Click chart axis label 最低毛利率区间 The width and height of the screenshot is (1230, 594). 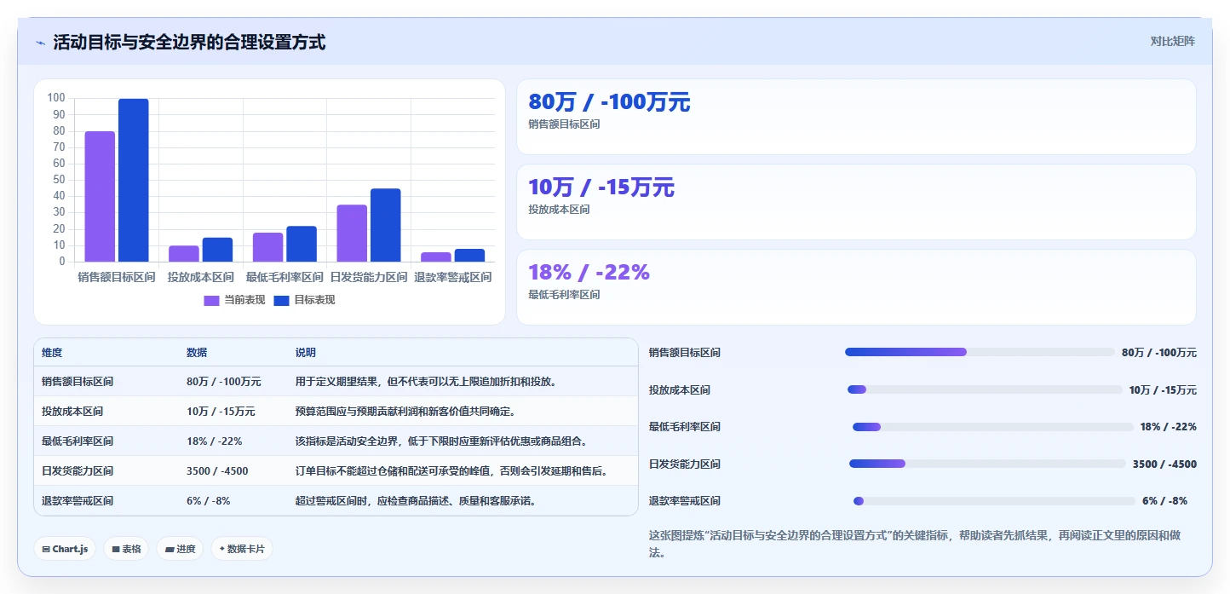point(285,277)
